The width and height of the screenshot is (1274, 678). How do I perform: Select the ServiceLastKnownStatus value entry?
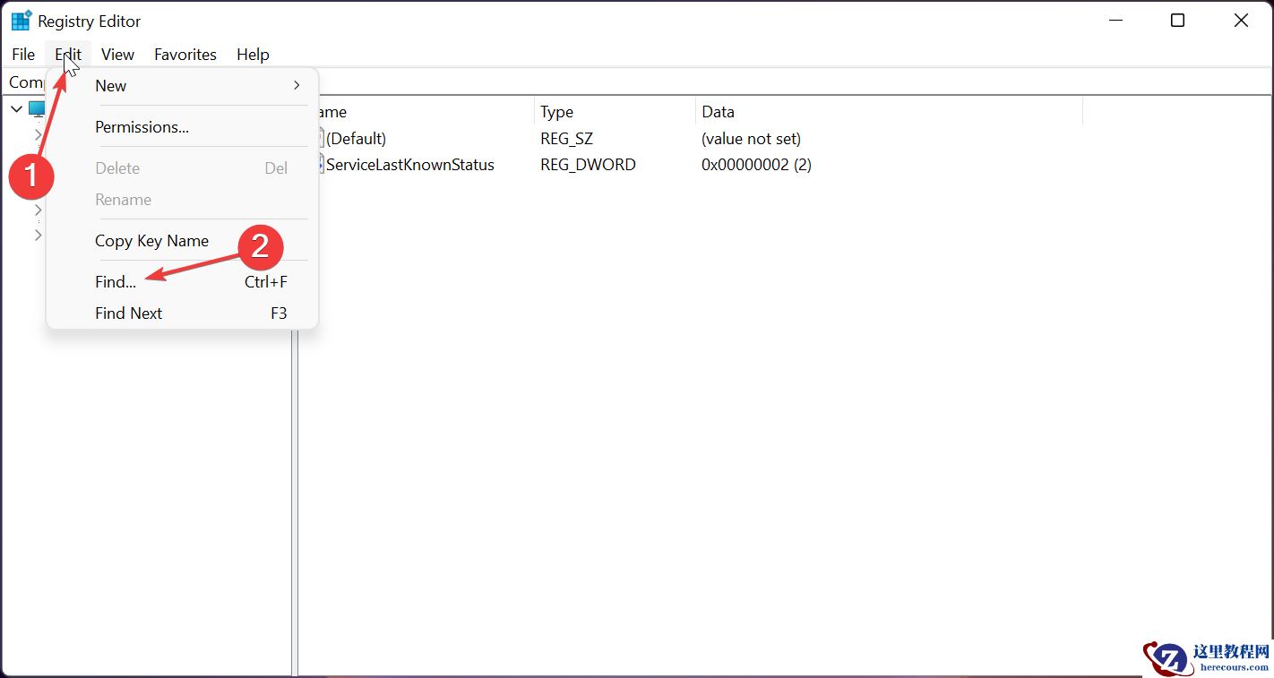409,165
